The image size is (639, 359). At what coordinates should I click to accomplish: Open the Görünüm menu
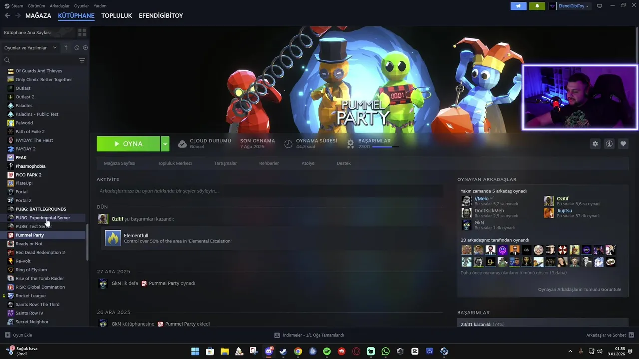click(36, 6)
